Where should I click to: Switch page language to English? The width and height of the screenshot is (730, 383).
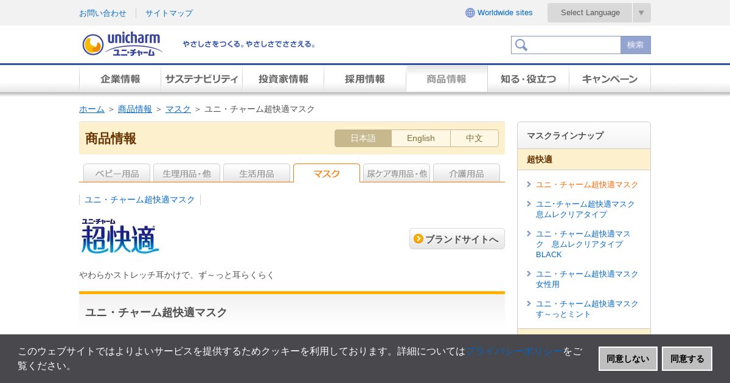[421, 138]
